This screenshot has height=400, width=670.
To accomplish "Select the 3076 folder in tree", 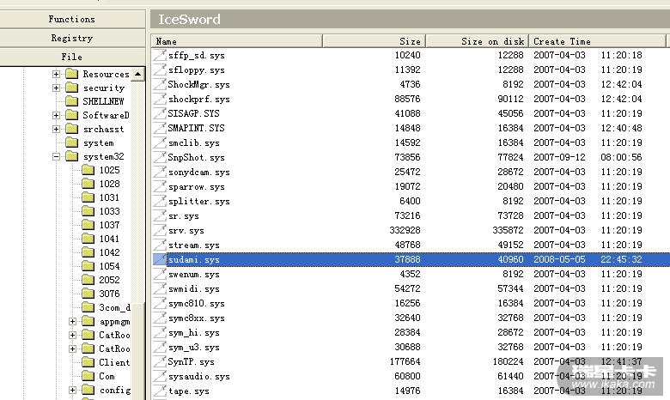I will 109,294.
